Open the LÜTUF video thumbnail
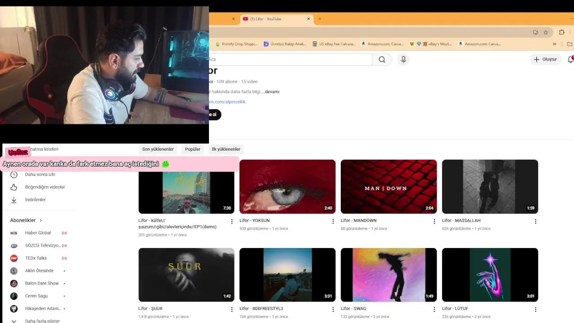The width and height of the screenshot is (574, 323). coord(490,275)
